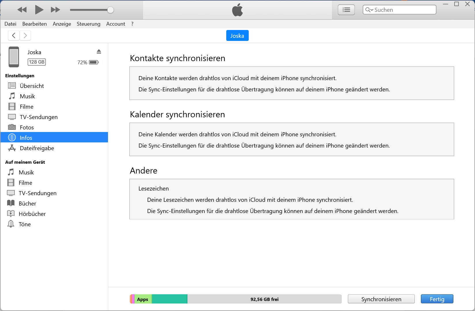Open the search options magnifier dropdown
Viewport: 475px width, 311px height.
pos(369,10)
